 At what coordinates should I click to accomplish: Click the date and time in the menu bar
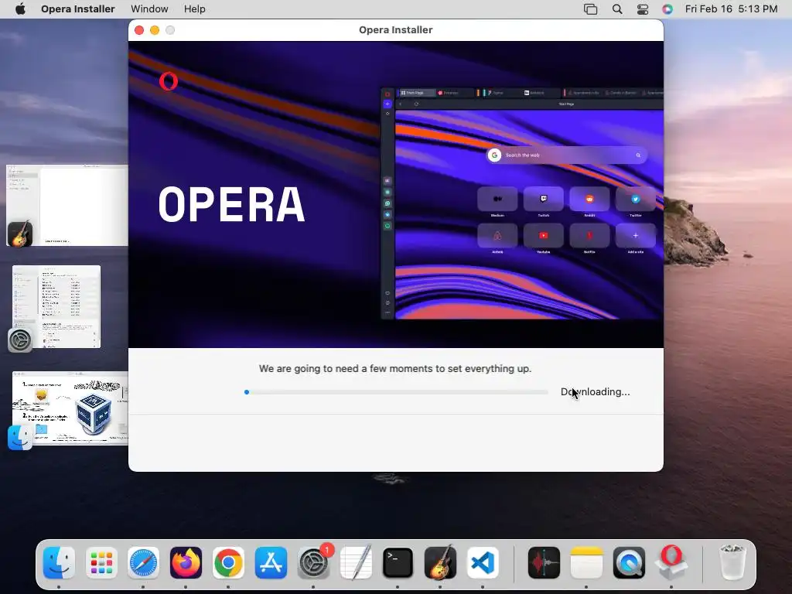[731, 9]
